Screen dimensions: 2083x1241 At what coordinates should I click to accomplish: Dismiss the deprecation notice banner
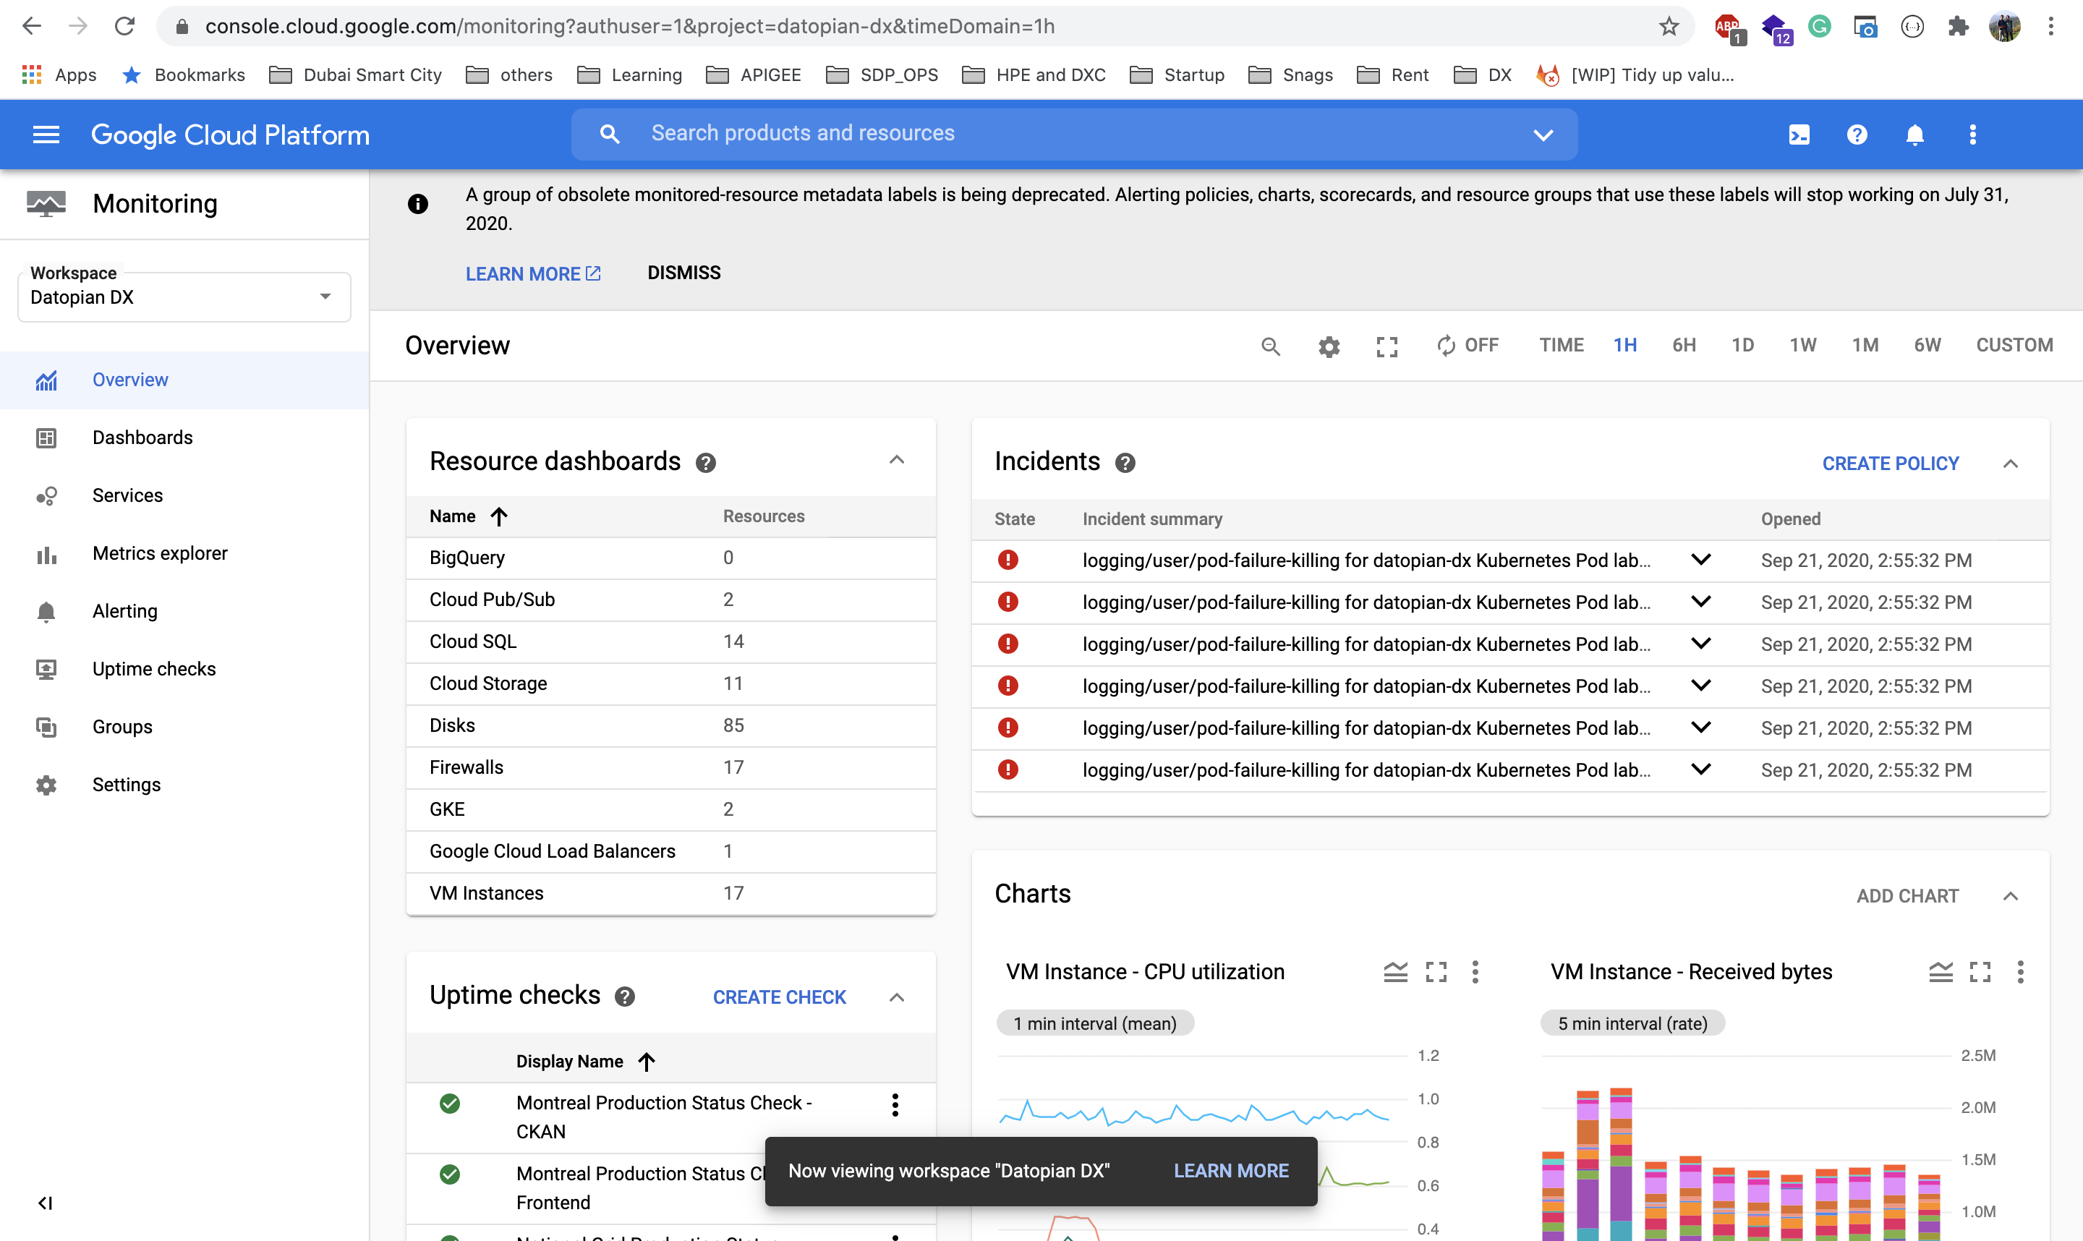click(683, 273)
